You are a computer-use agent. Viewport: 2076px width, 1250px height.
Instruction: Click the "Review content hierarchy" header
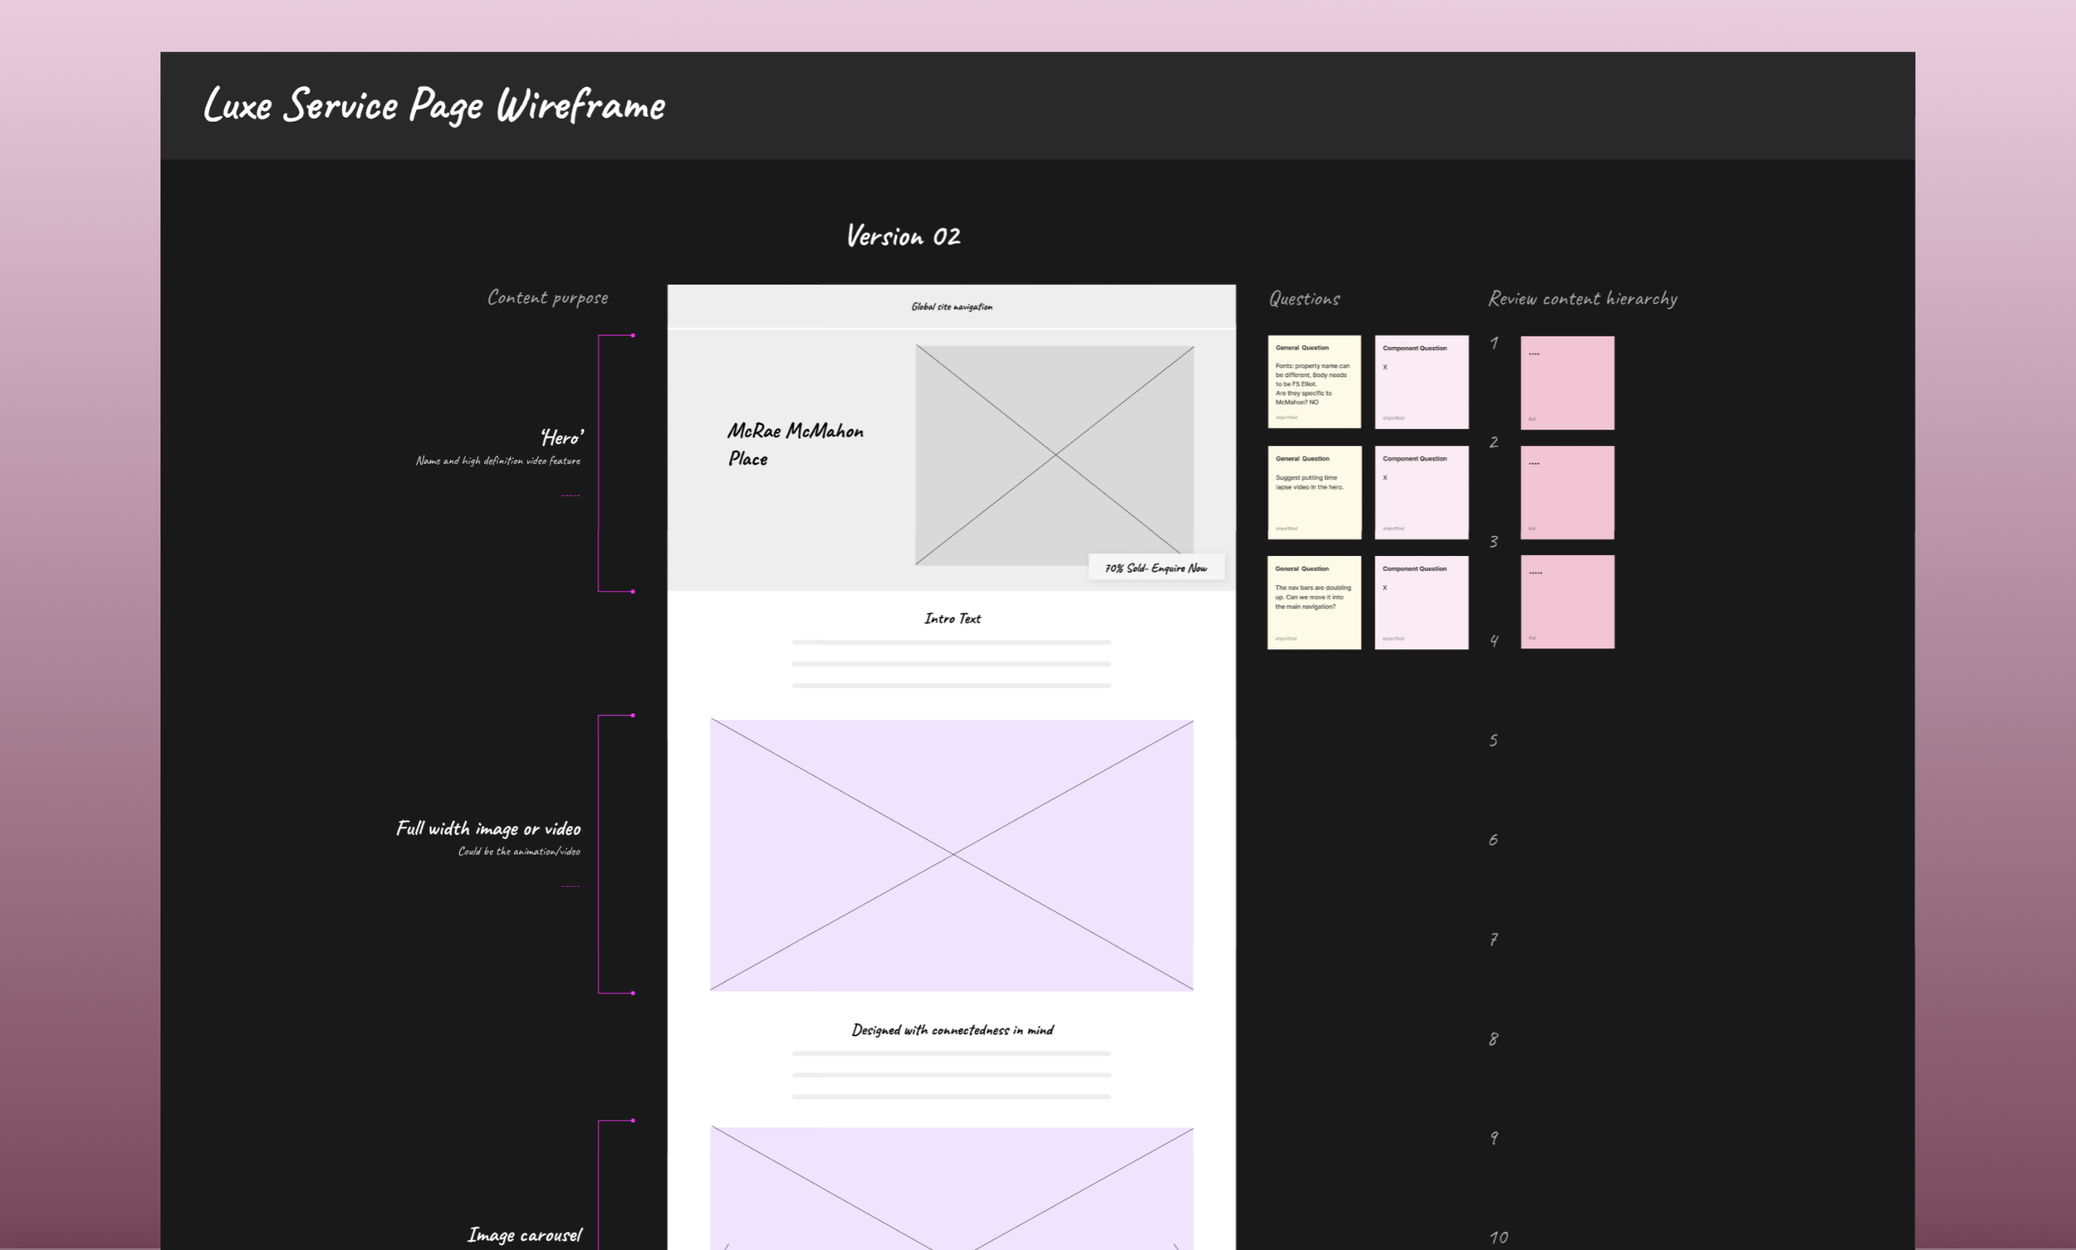(1582, 297)
